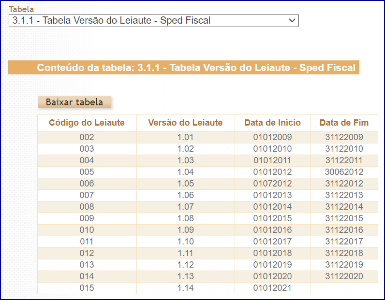
Task: Click end date 31122013
Action: (x=344, y=195)
